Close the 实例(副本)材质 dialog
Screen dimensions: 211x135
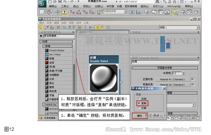[164, 89]
